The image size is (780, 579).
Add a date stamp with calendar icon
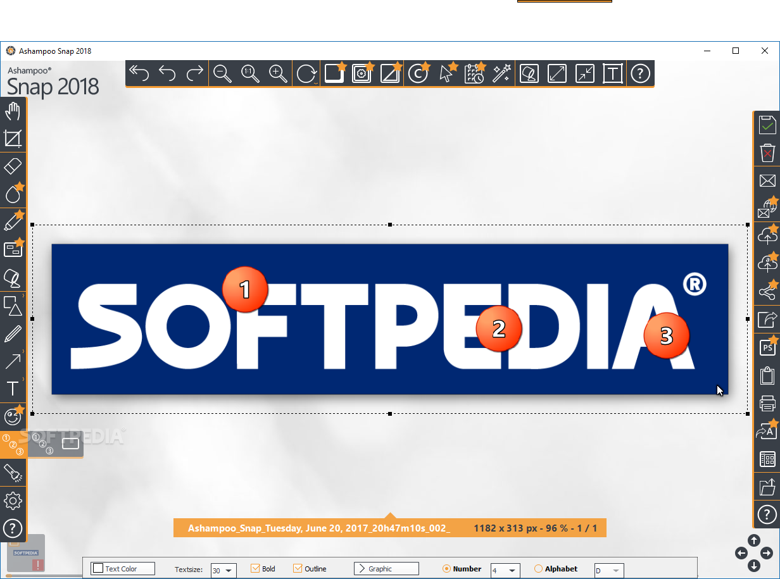click(474, 73)
